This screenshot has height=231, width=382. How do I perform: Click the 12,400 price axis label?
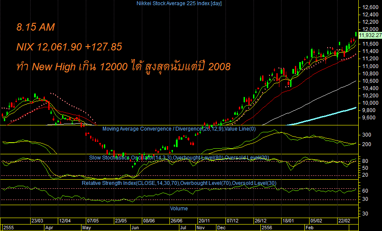pyautogui.click(x=370, y=15)
